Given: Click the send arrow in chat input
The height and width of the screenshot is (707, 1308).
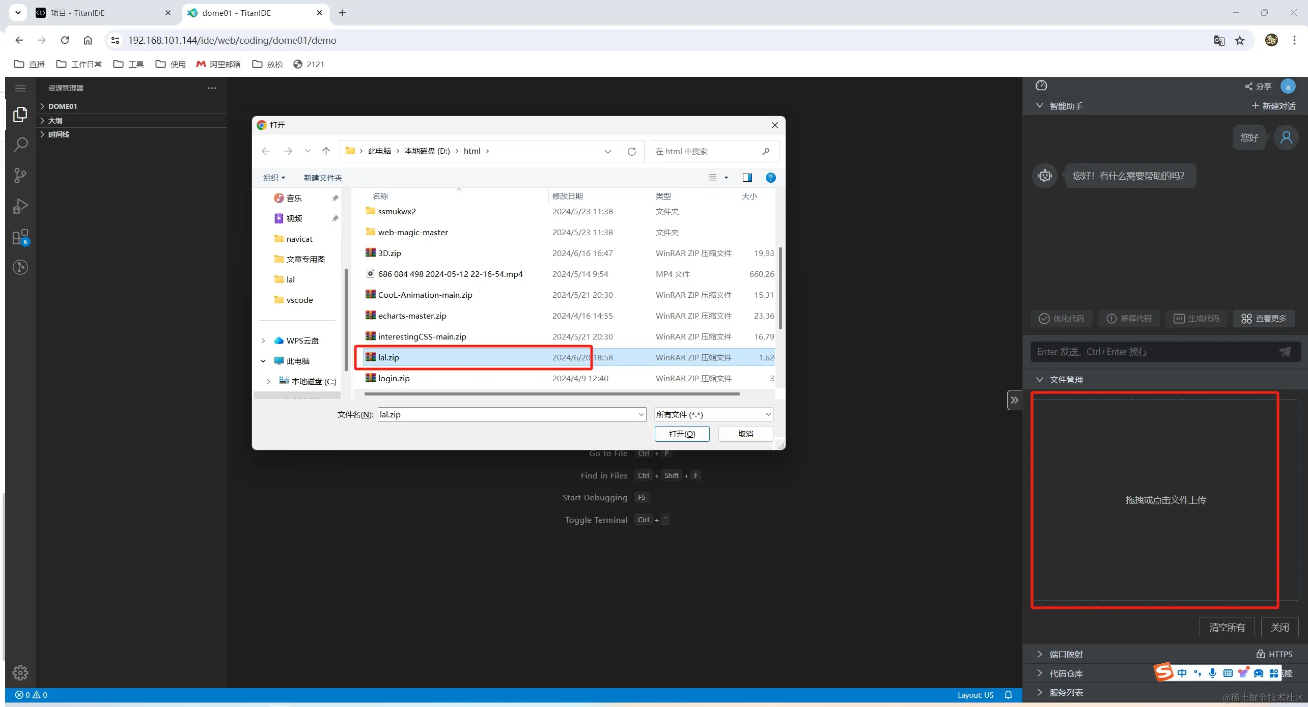Looking at the screenshot, I should coord(1285,352).
